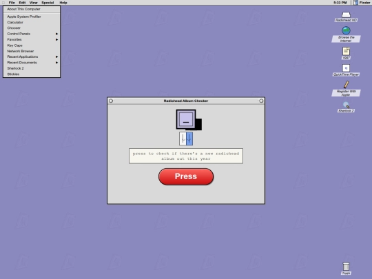Click the blue arrow tile below the computer icon
This screenshot has height=279, width=372.
(189, 138)
